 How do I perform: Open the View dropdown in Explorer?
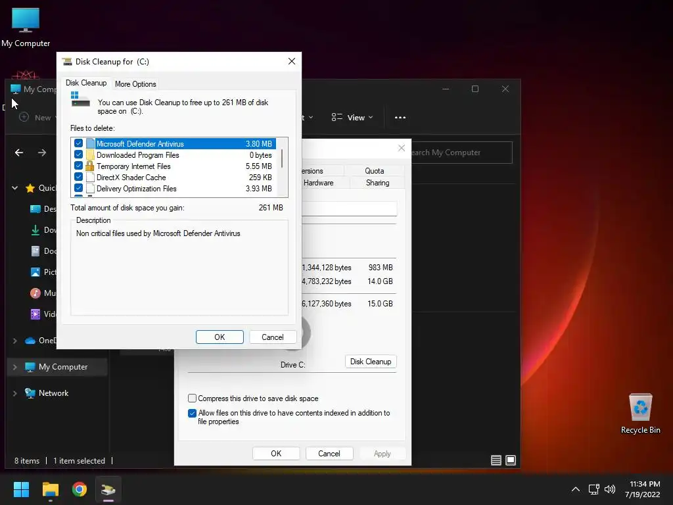(x=352, y=118)
